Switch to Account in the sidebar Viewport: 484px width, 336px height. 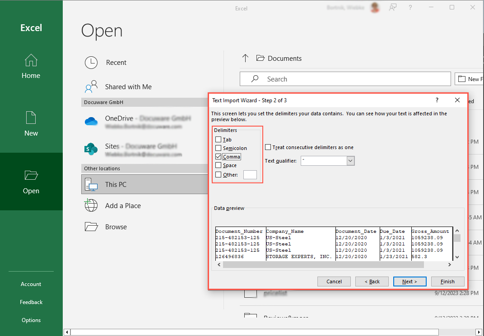tap(31, 284)
